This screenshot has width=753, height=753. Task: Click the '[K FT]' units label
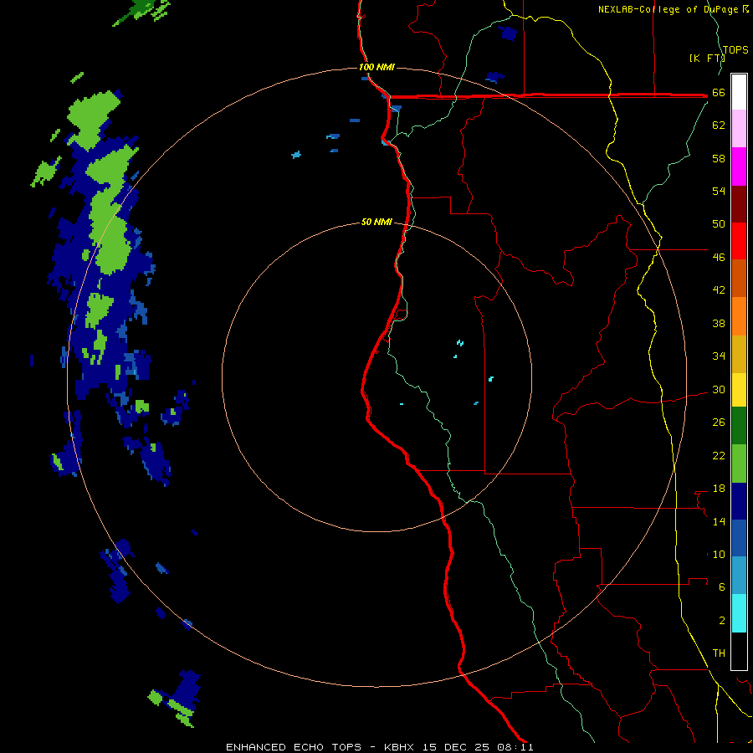[x=706, y=58]
